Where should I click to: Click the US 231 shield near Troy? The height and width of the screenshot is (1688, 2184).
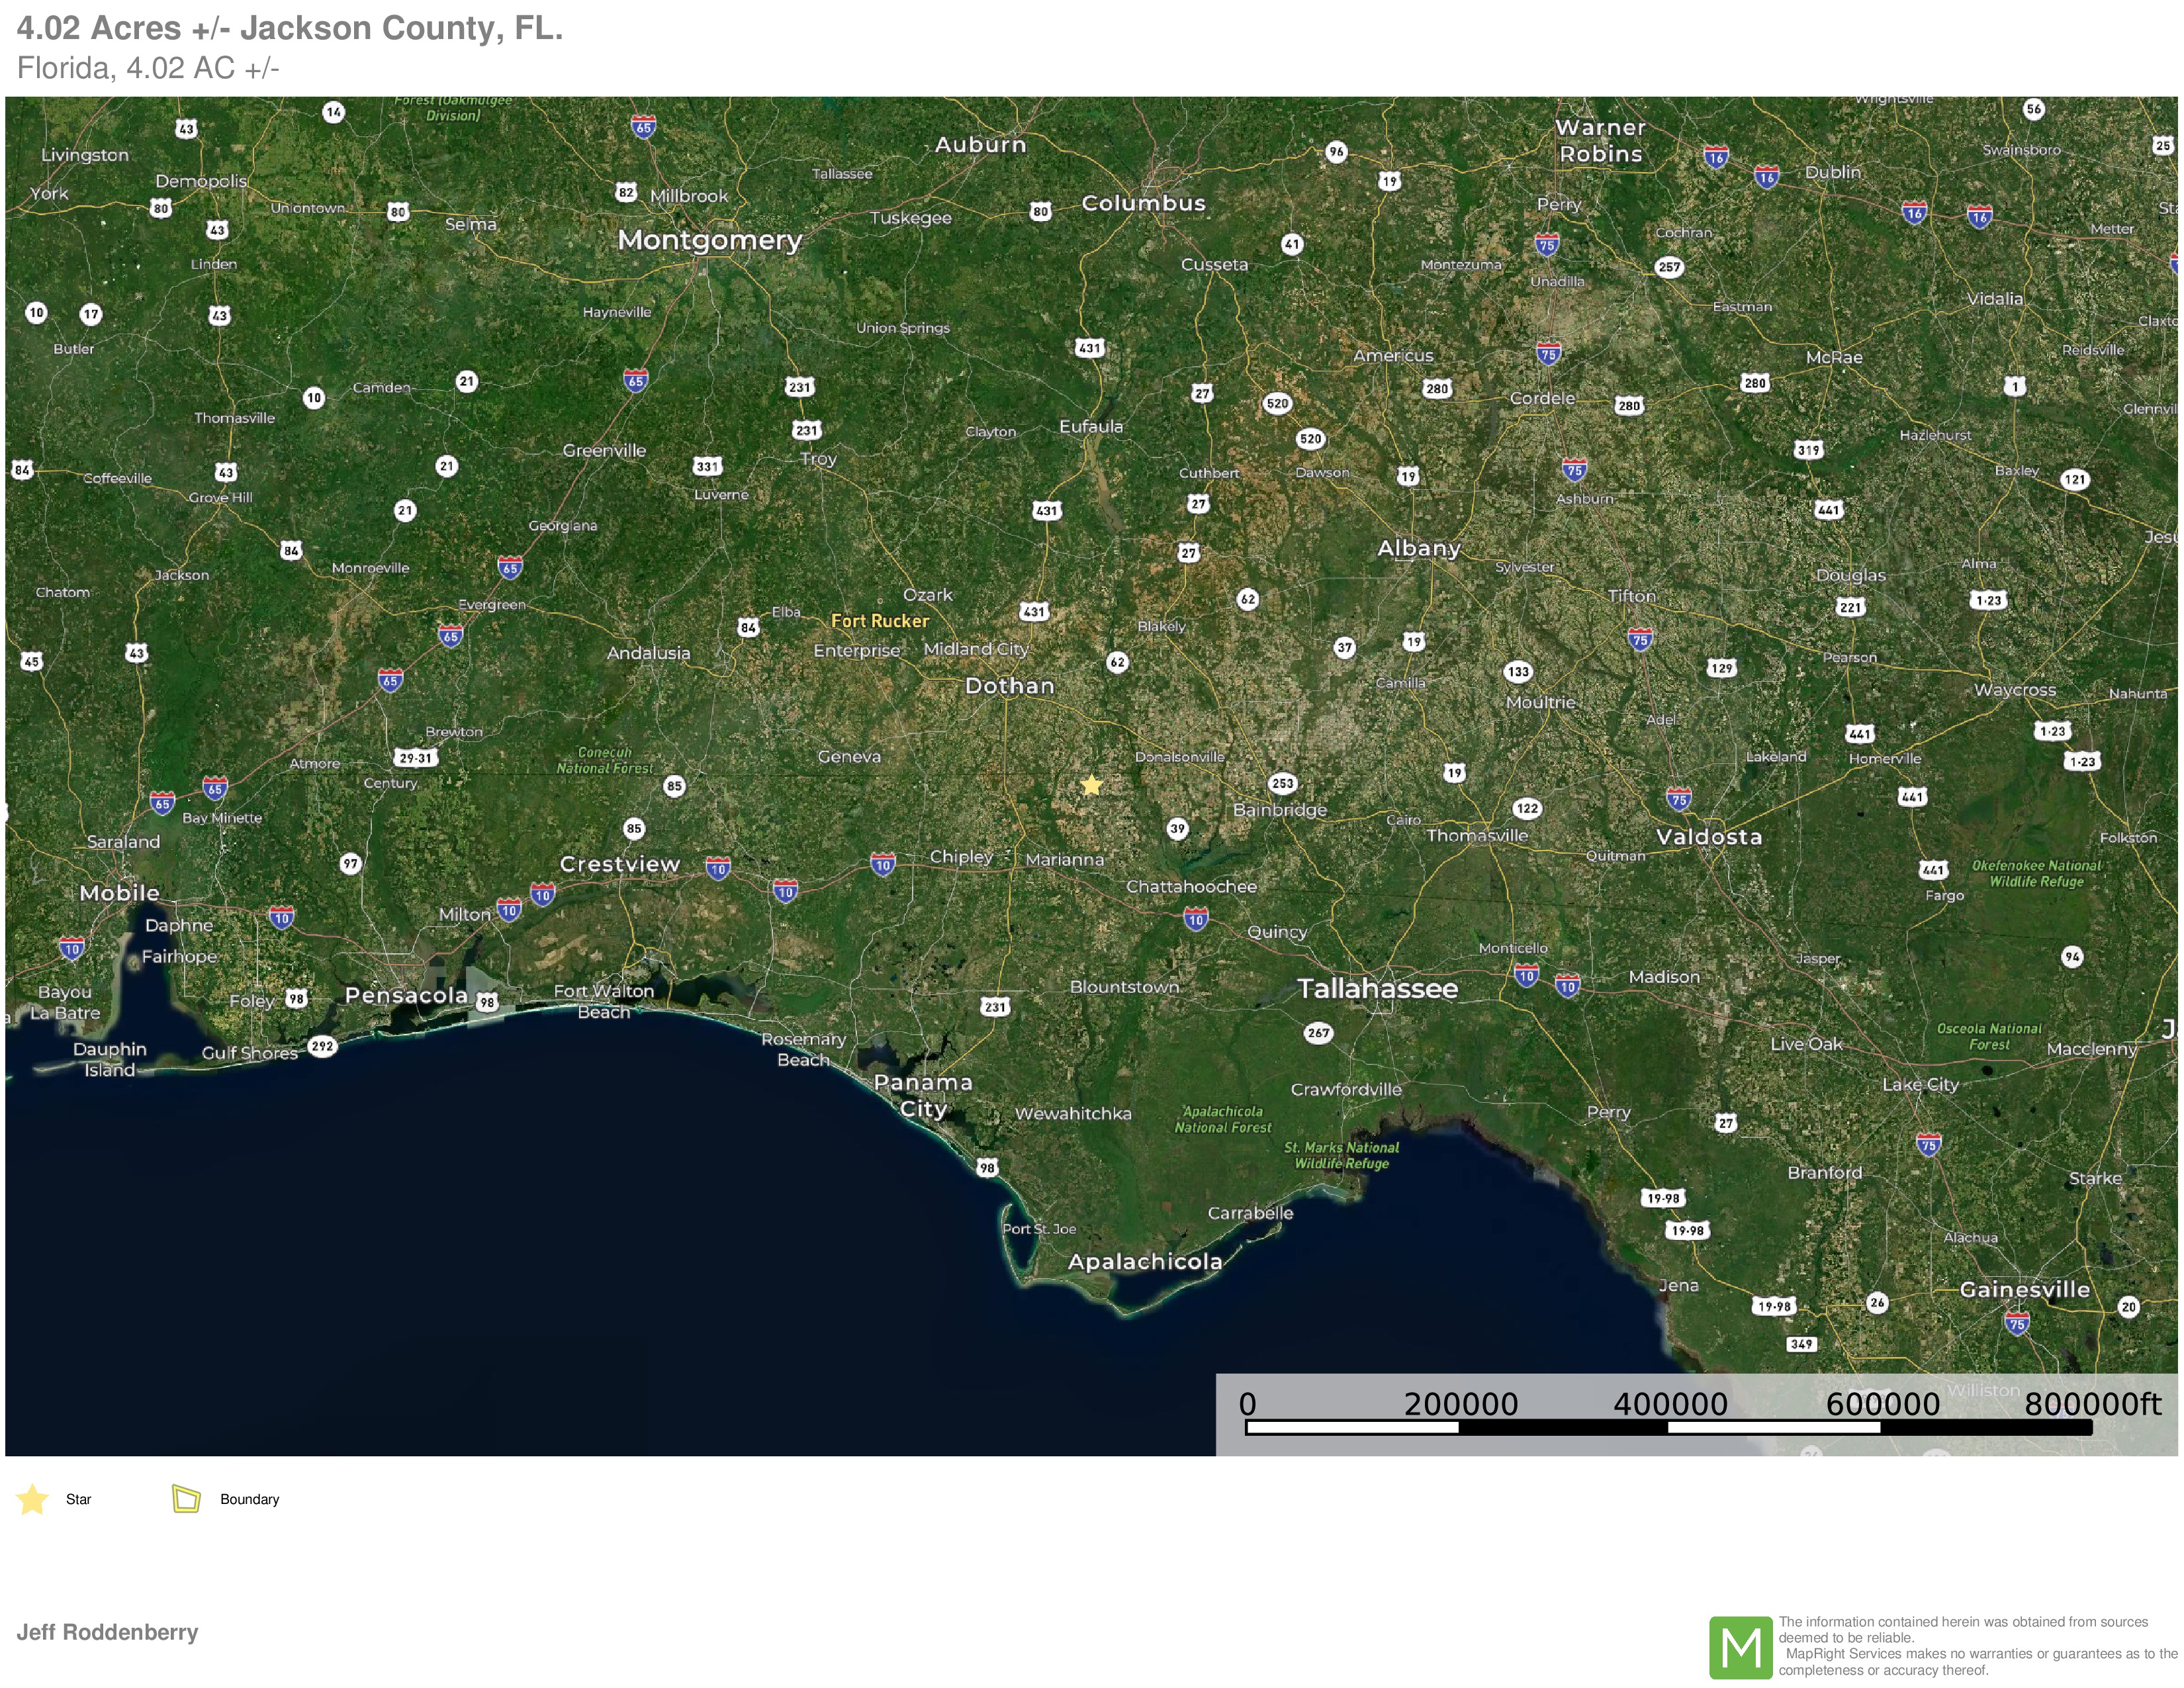point(806,430)
